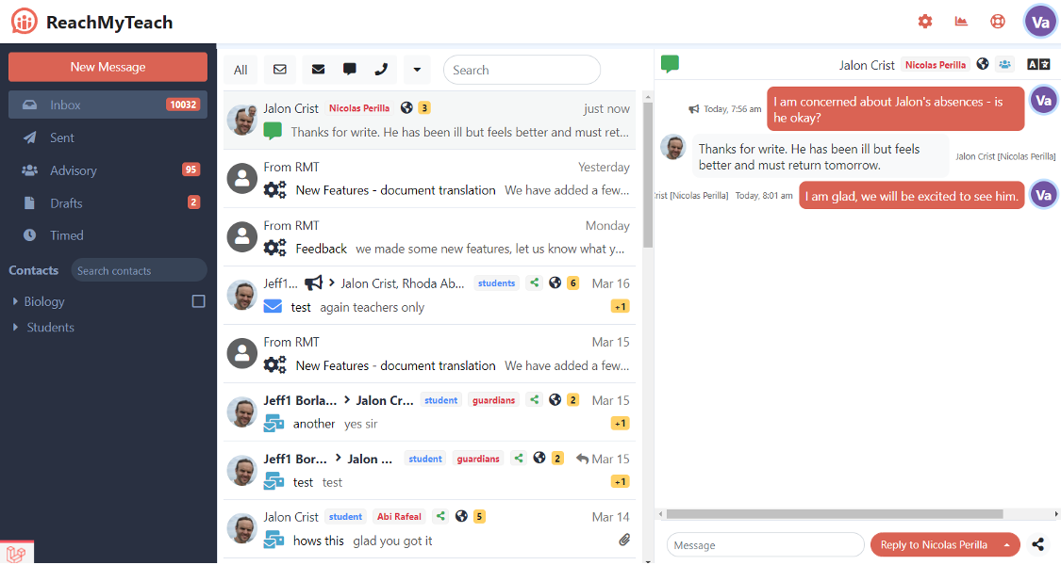Click the Inbox 10032 unread badge
1061x565 pixels.
point(183,105)
